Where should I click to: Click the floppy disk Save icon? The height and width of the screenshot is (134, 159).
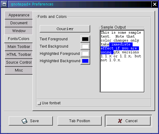pos(24,121)
